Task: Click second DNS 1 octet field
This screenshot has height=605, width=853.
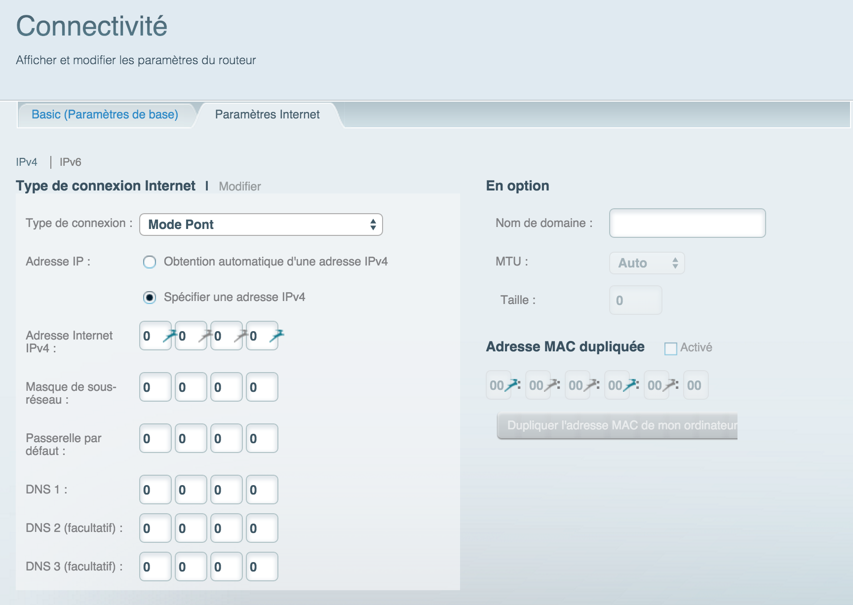Action: pyautogui.click(x=191, y=490)
